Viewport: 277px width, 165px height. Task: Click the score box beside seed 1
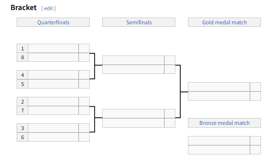pos(84,48)
